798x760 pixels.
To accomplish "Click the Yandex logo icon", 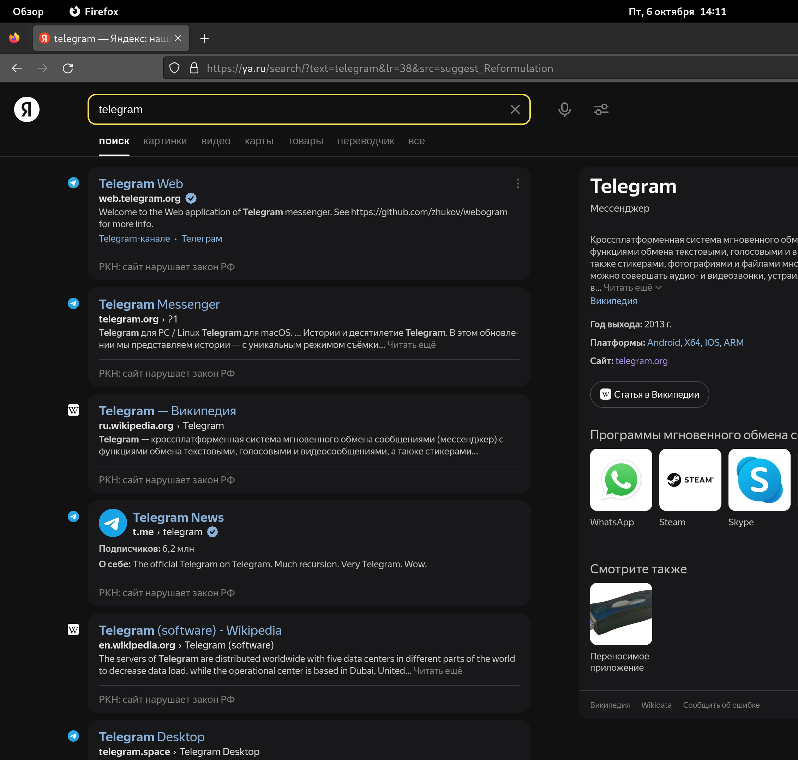I will click(x=27, y=109).
